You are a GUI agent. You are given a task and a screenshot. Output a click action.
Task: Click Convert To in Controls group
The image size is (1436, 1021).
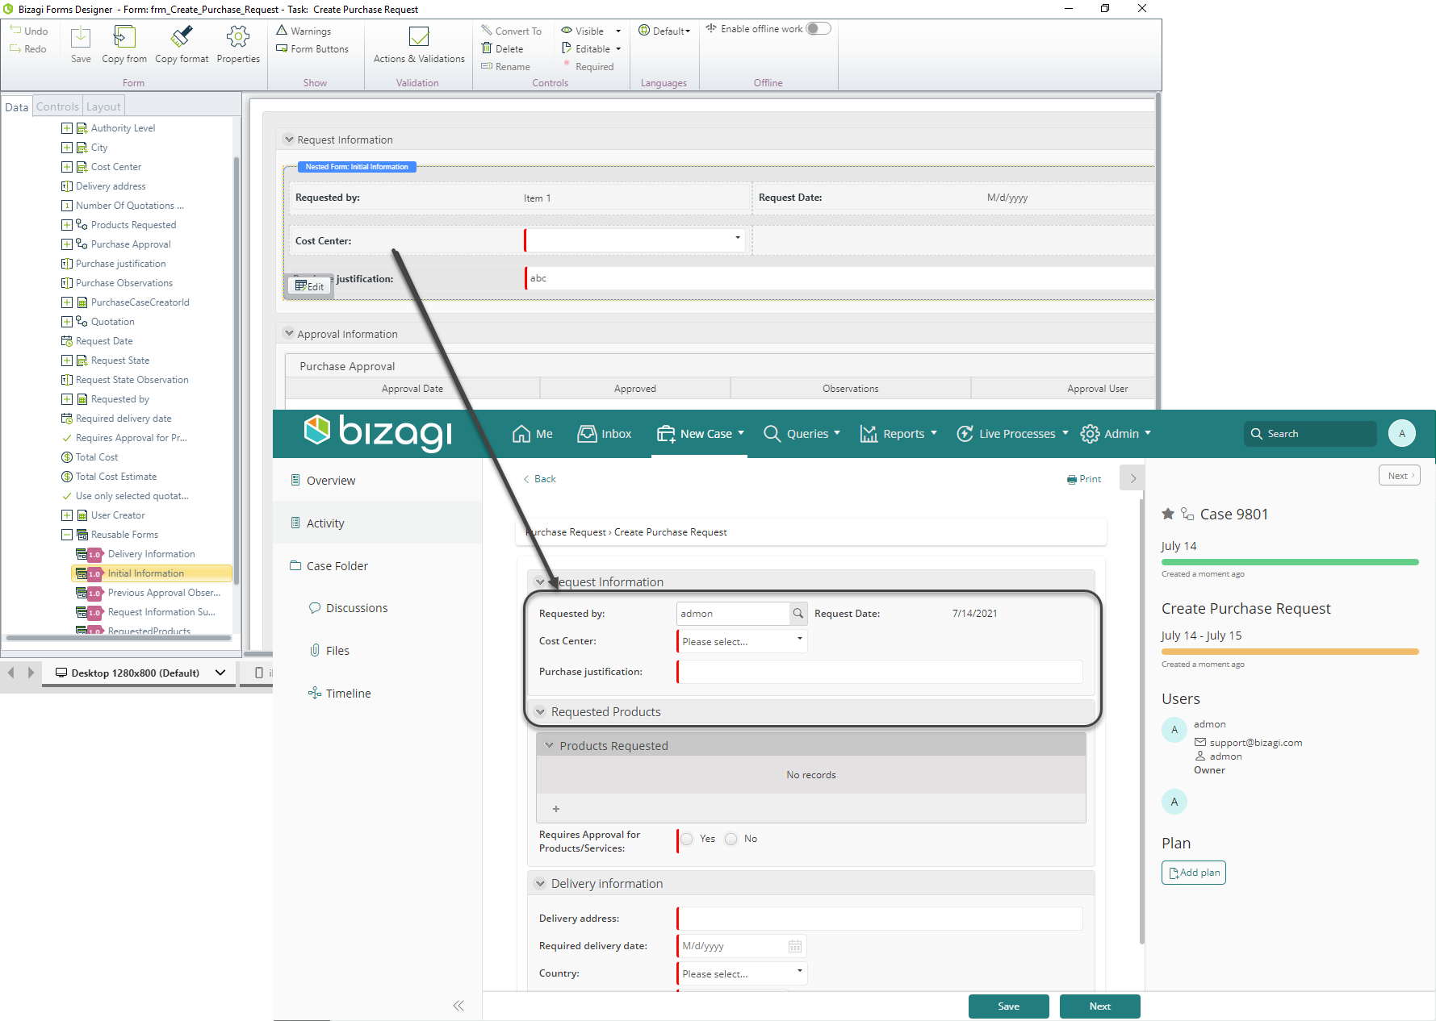(x=512, y=31)
